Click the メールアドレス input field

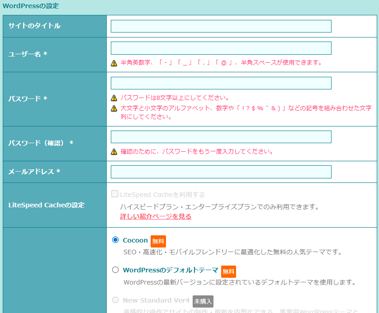click(x=221, y=172)
